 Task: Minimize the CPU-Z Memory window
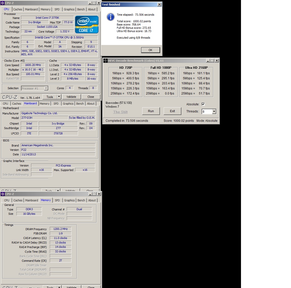tap(90, 194)
